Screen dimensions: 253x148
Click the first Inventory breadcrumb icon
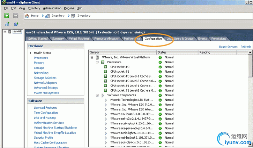[47, 16]
